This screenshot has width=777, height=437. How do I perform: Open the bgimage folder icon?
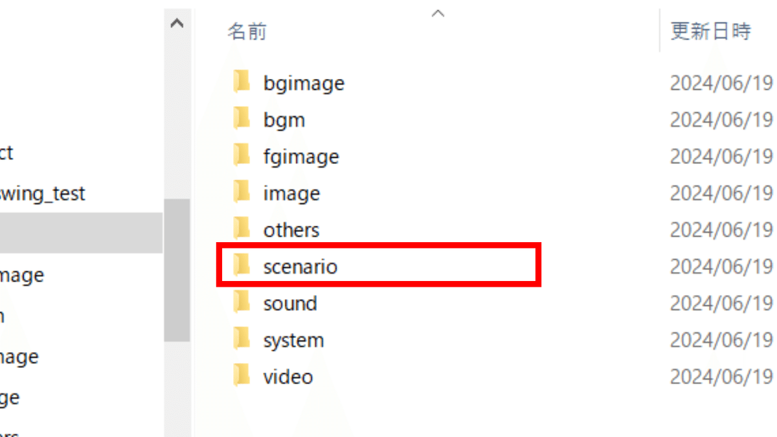pyautogui.click(x=242, y=82)
